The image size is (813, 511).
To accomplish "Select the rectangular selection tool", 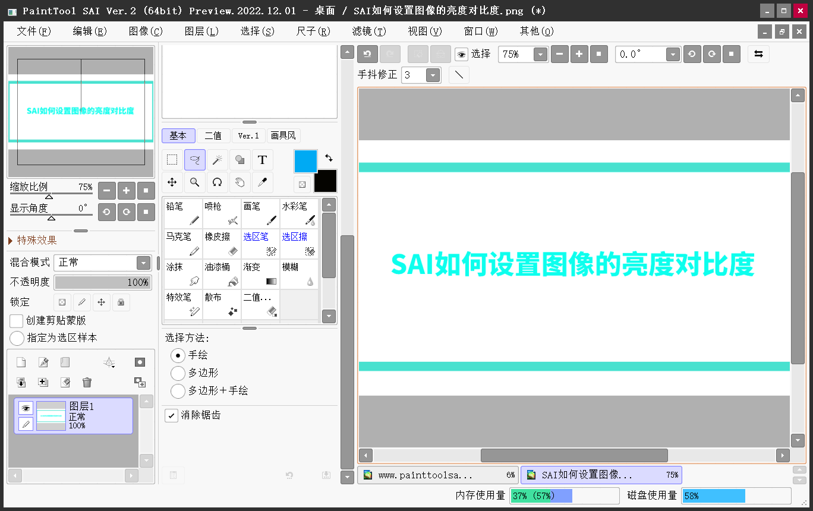I will tap(172, 160).
